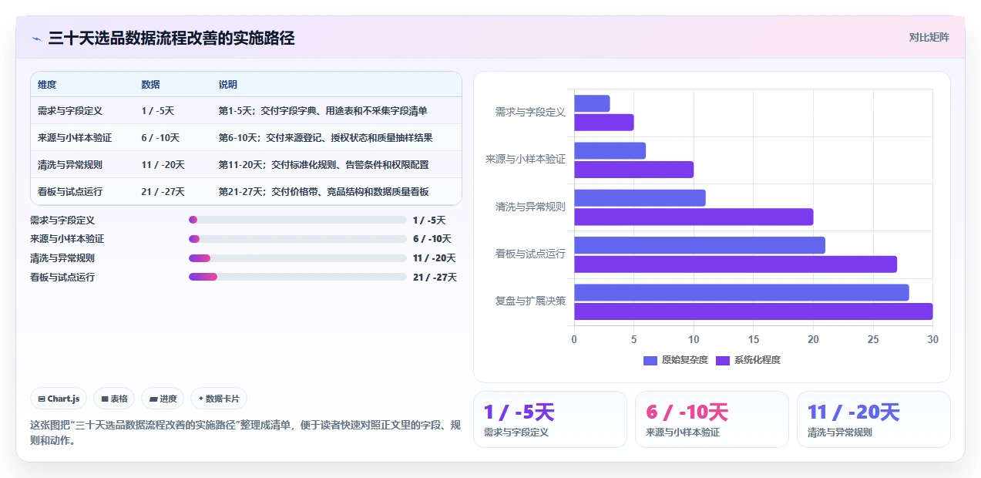Click the 复盘与扩展决策 chart axis label
The width and height of the screenshot is (981, 478).
point(530,301)
